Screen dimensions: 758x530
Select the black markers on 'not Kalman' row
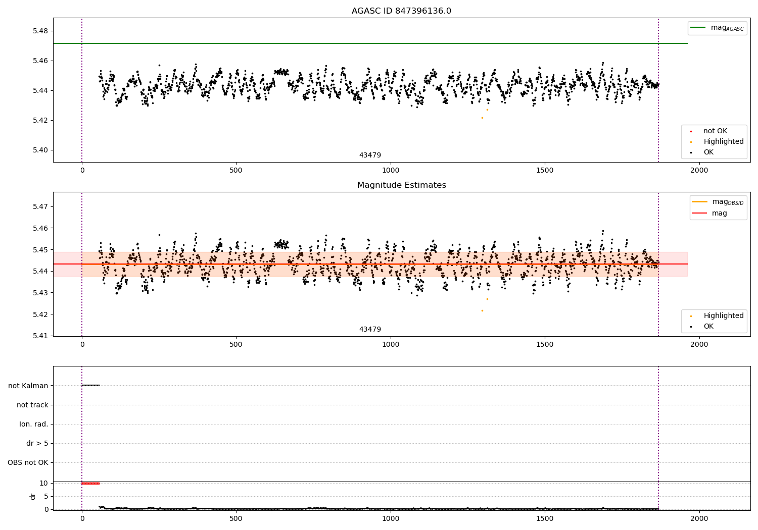point(91,386)
